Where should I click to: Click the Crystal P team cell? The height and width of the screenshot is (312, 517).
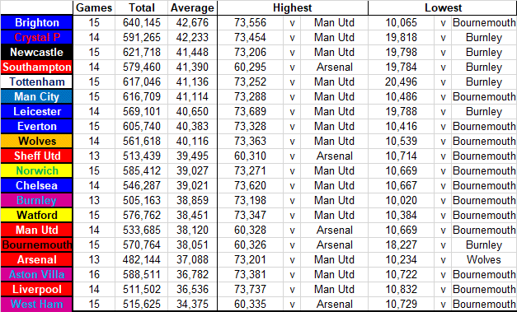click(x=36, y=38)
